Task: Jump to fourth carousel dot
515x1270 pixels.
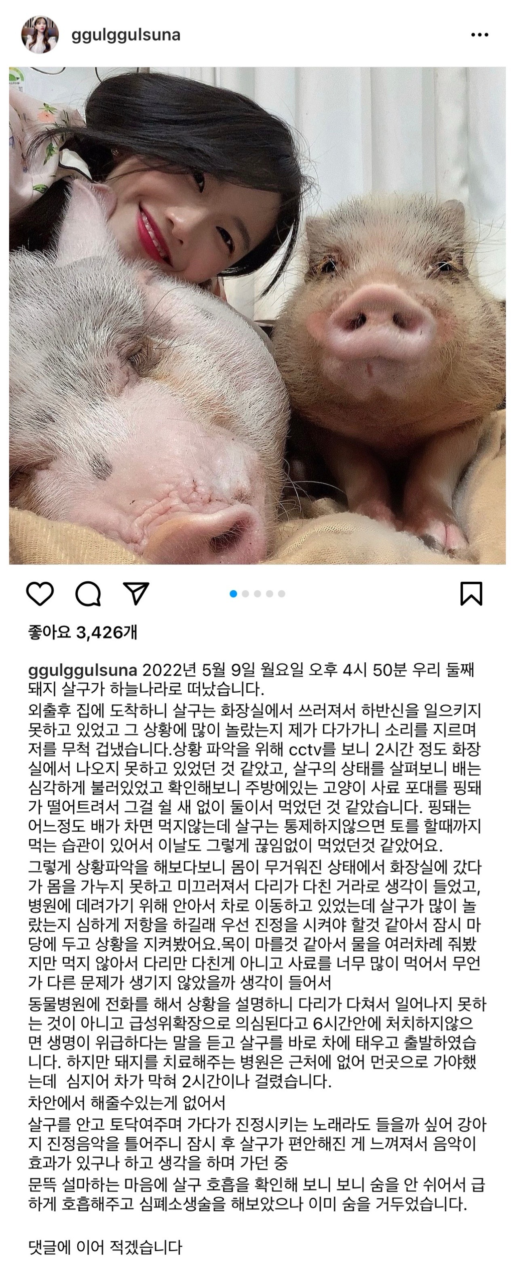Action: click(269, 594)
